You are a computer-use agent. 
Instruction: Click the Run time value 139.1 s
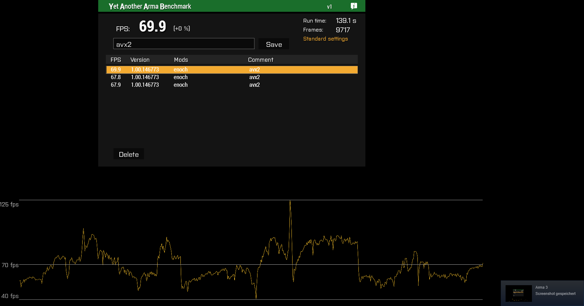click(346, 21)
